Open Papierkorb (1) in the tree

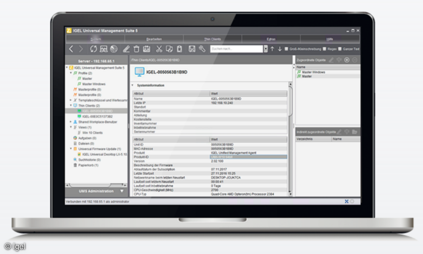(88, 165)
